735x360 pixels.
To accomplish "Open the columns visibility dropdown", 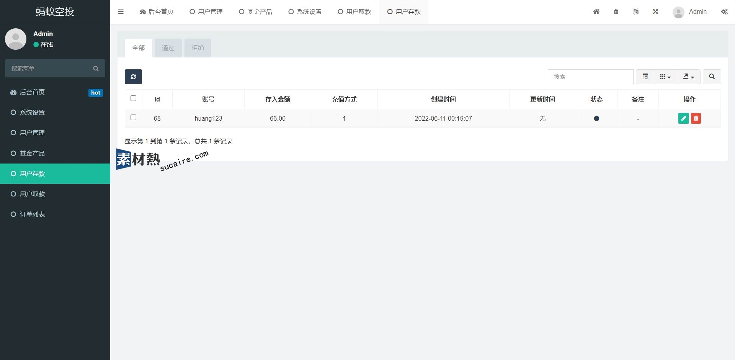I will [x=665, y=77].
